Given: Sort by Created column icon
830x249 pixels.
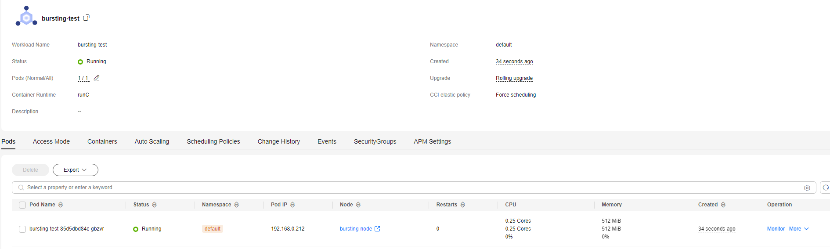Looking at the screenshot, I should coord(723,205).
